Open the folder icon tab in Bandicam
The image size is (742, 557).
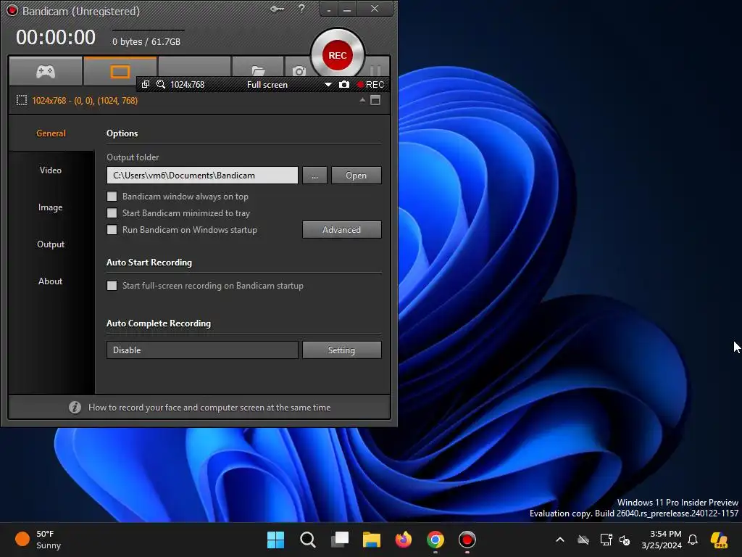click(258, 71)
